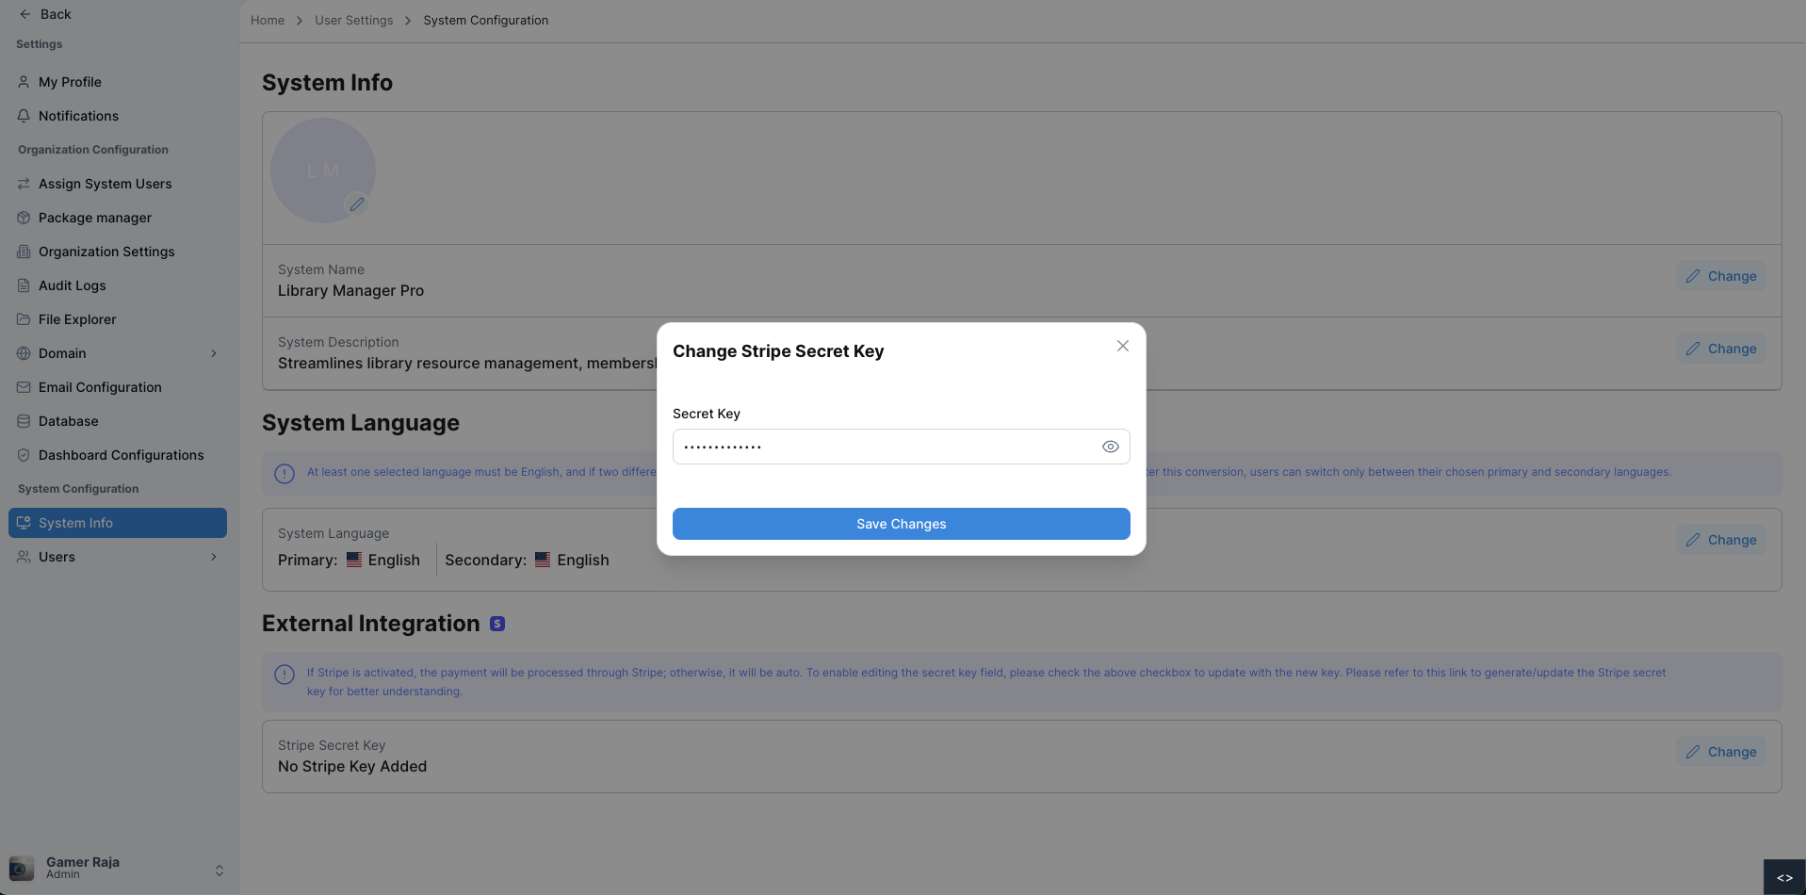The image size is (1806, 895).
Task: Expand the Users section in the sidebar
Action: [x=214, y=557]
